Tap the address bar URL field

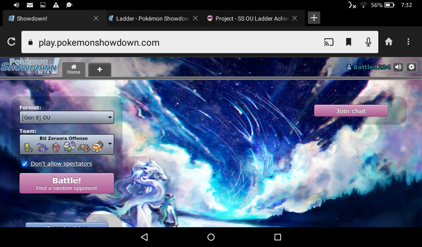click(200, 42)
